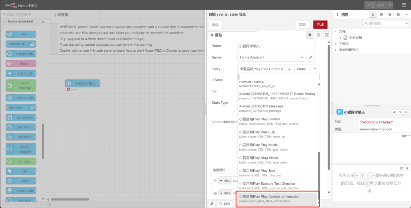Select the get history palette node
The image size is (411, 208).
[21, 127]
